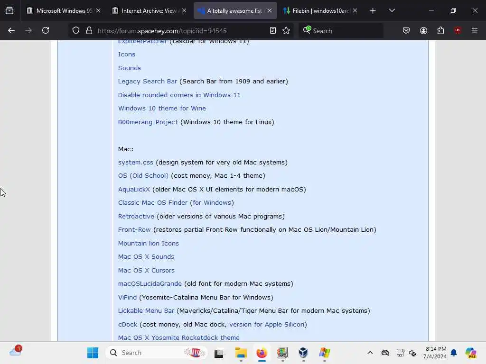List all tabs dropdown arrow
Viewport: 486px width, 364px height.
point(392,10)
